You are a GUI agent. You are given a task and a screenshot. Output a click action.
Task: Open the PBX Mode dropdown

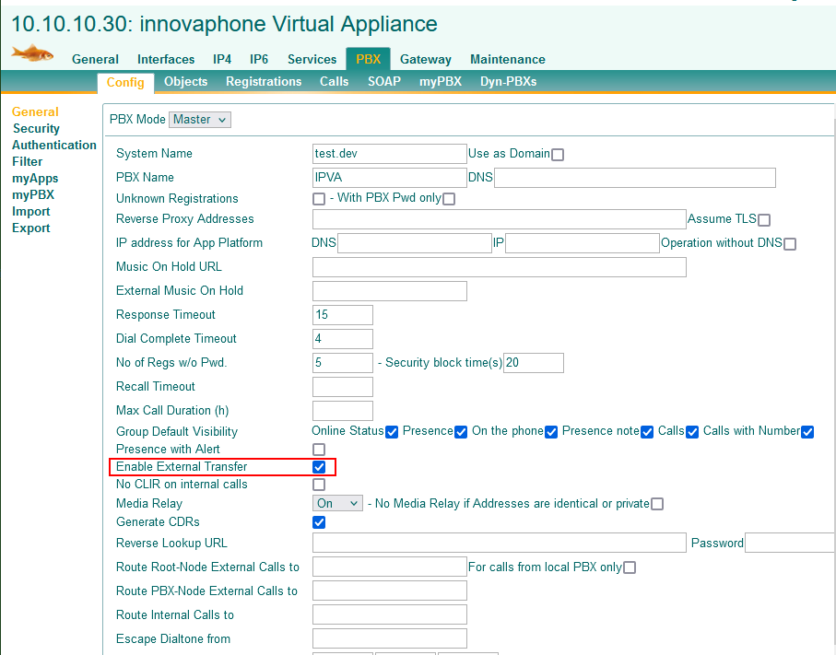pos(200,120)
